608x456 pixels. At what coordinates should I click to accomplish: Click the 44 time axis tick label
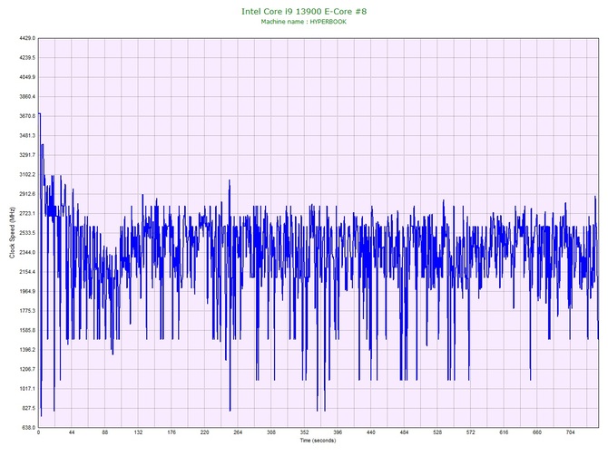[x=72, y=432]
